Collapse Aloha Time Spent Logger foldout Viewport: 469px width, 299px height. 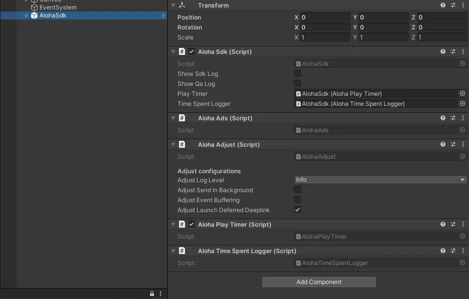click(173, 251)
